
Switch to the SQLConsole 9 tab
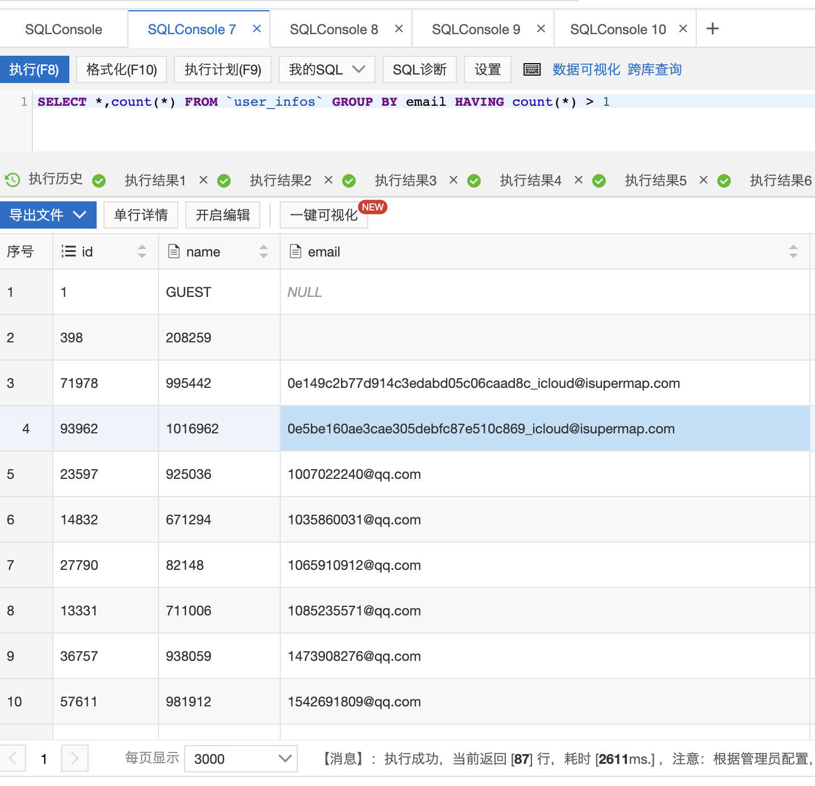(476, 30)
